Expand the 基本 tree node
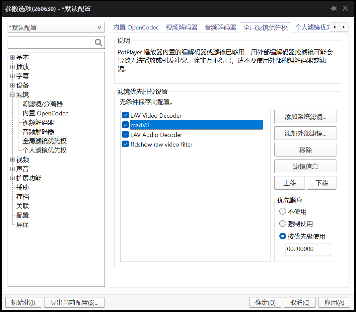Viewport: 356px width, 312px height. 13,57
